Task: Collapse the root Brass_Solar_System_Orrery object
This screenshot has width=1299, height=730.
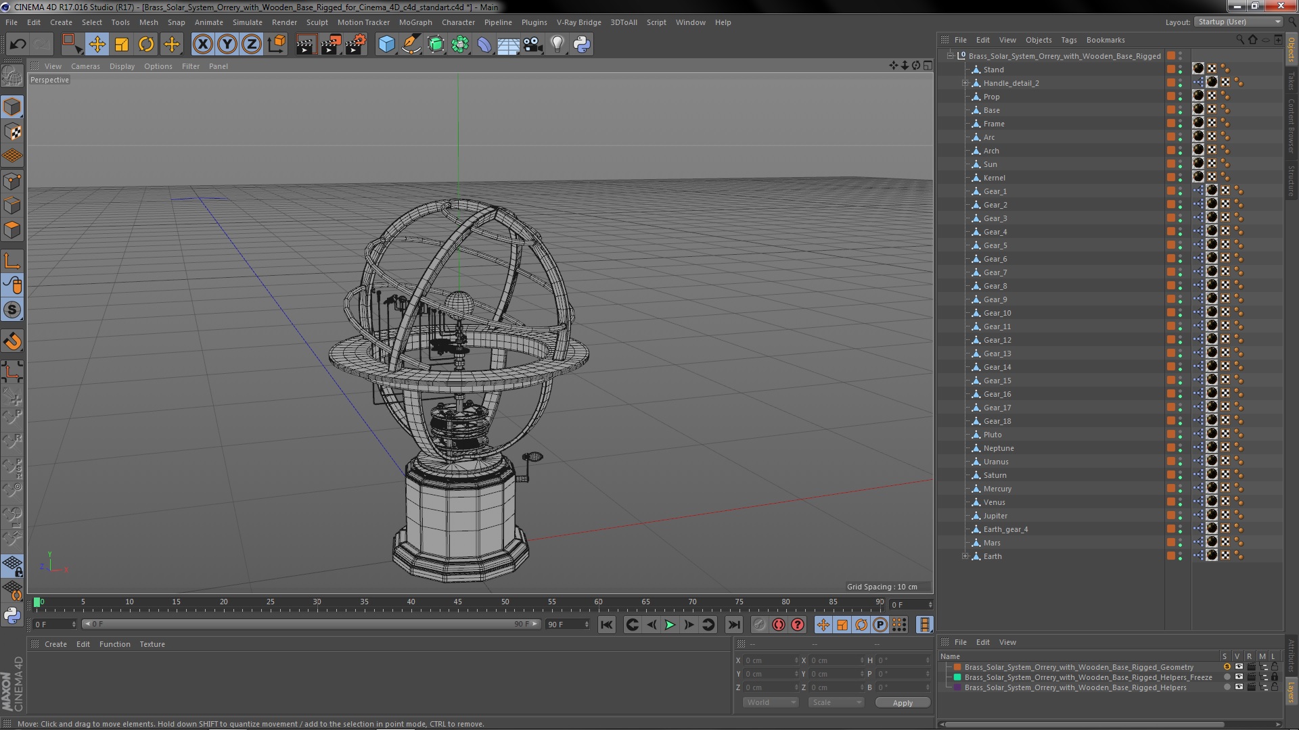Action: 951,56
